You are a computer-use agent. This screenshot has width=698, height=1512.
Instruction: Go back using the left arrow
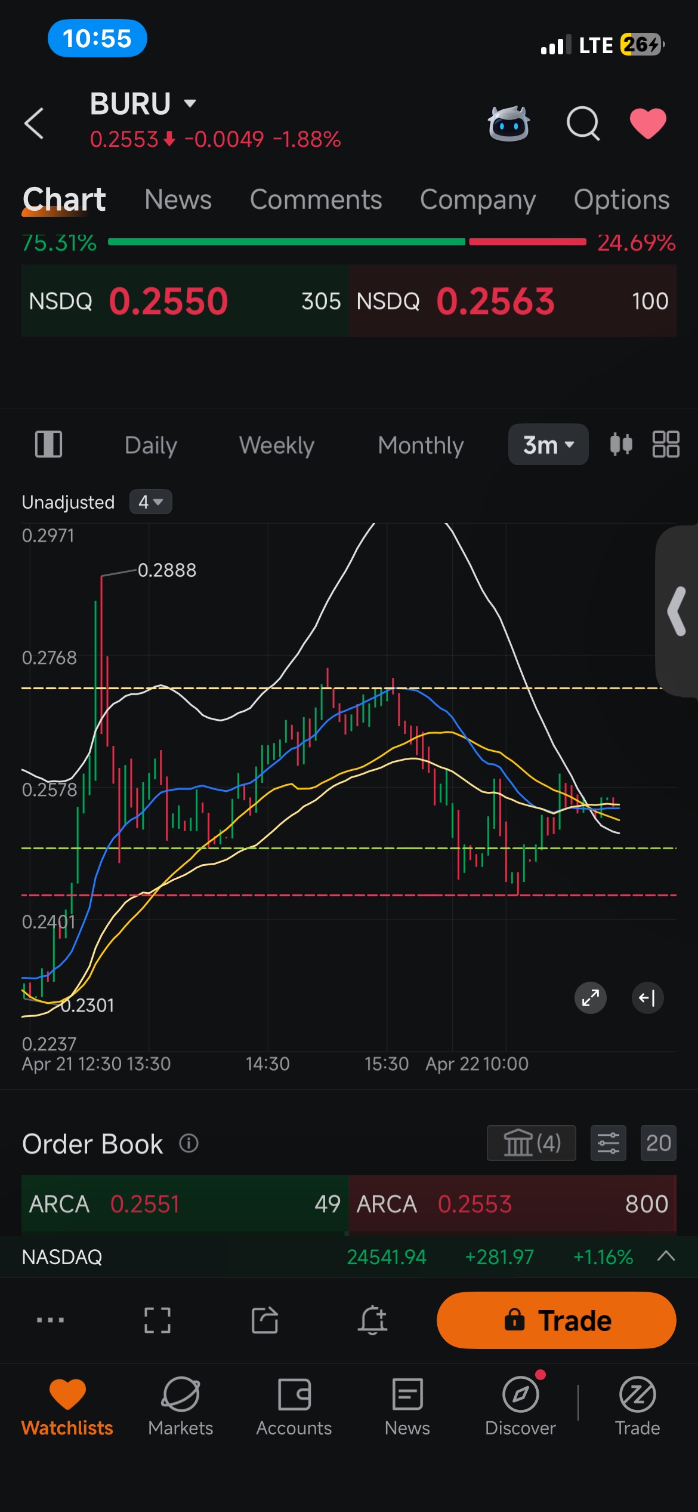(34, 124)
